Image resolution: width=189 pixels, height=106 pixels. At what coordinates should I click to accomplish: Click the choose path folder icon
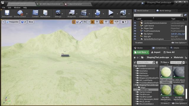pos(142,58)
